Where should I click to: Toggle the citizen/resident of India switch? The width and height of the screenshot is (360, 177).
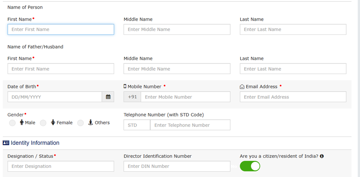250,166
